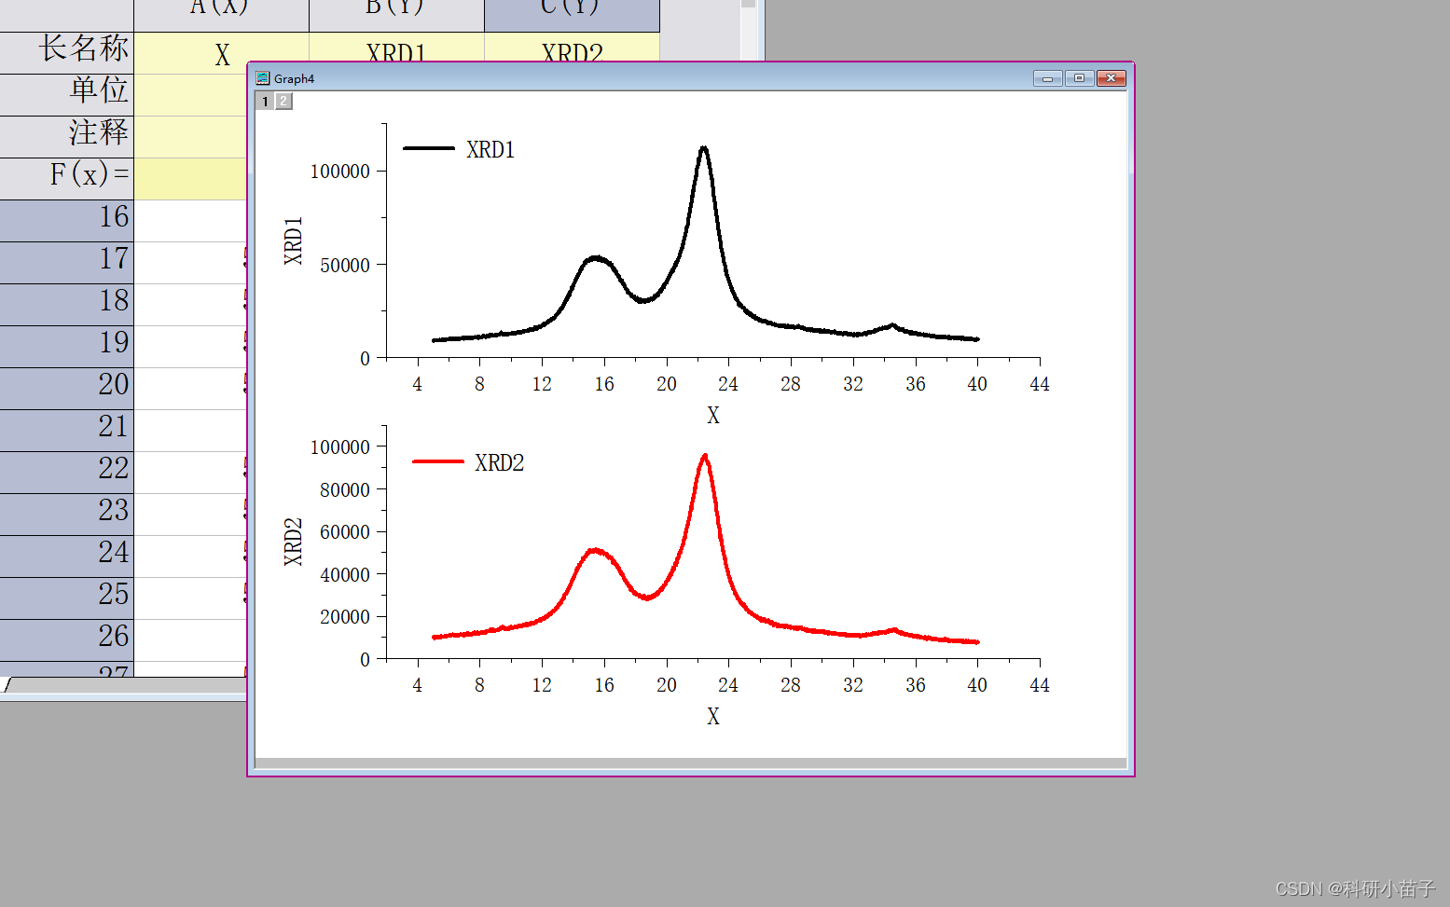The height and width of the screenshot is (907, 1450).
Task: Click the X axis title of bottom plot
Action: pos(713,717)
